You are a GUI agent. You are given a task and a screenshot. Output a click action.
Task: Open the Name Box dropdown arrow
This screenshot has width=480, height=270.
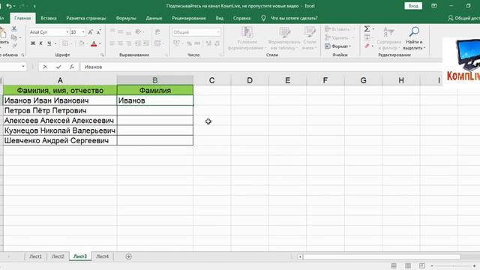[x=23, y=67]
